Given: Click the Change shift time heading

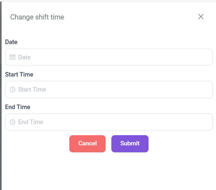Looking at the screenshot, I should 37,17.
